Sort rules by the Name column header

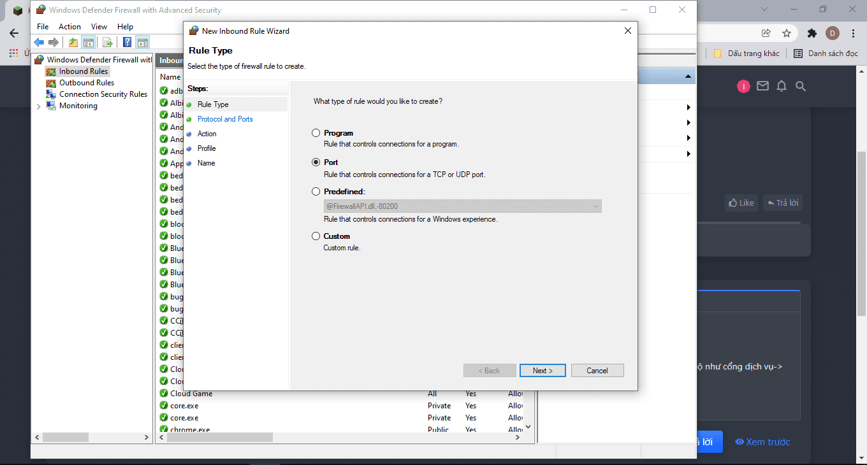[x=170, y=77]
